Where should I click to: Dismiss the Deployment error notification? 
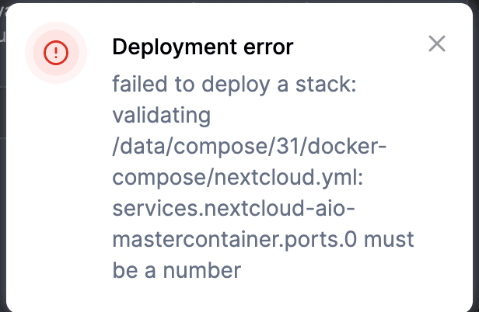pyautogui.click(x=437, y=44)
